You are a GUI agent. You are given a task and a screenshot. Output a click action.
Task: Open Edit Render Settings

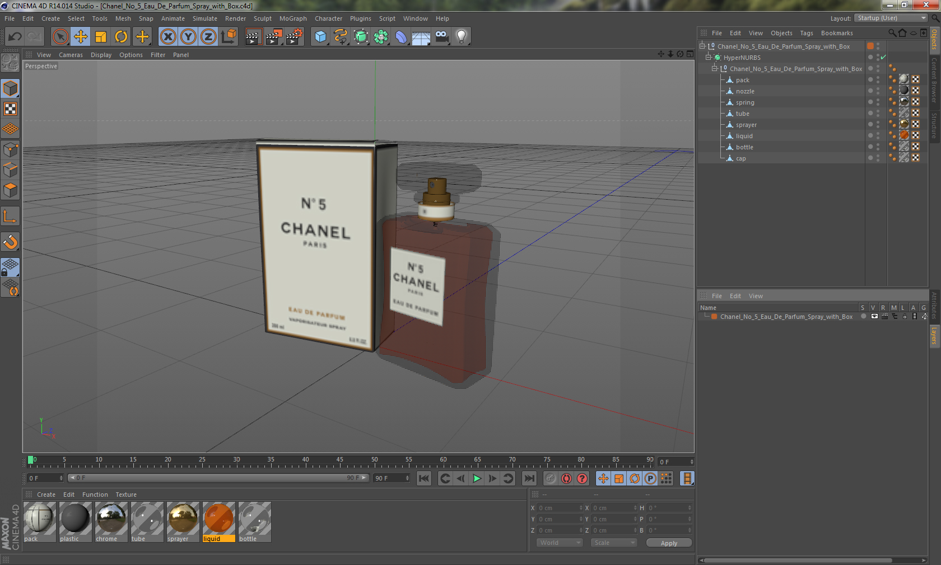295,37
